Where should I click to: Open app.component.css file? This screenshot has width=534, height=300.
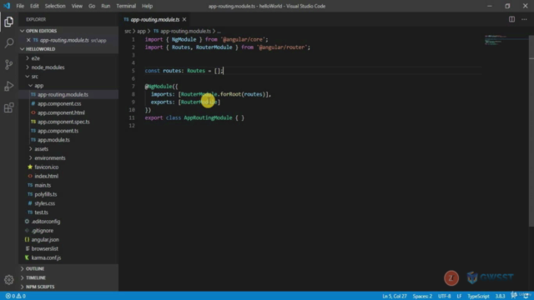pyautogui.click(x=68, y=103)
